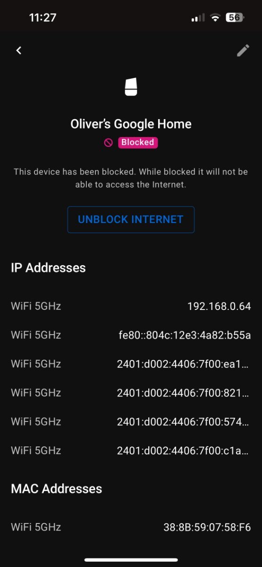Tap the Wi-Fi status bar icon
Screen dimensions: 262x567
pyautogui.click(x=215, y=18)
